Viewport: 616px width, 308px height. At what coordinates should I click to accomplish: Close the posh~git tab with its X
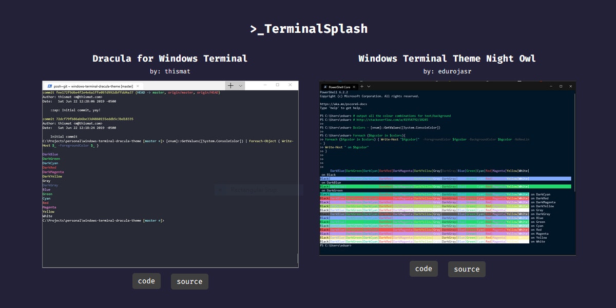[137, 85]
